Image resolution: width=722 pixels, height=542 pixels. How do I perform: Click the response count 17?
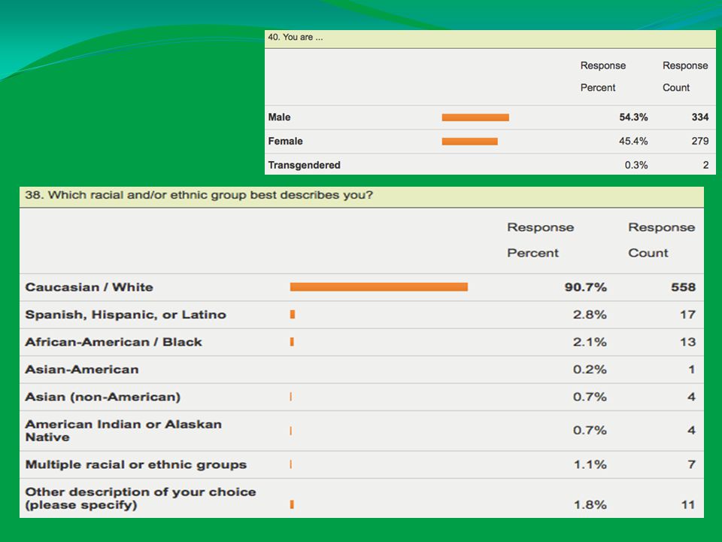point(687,315)
